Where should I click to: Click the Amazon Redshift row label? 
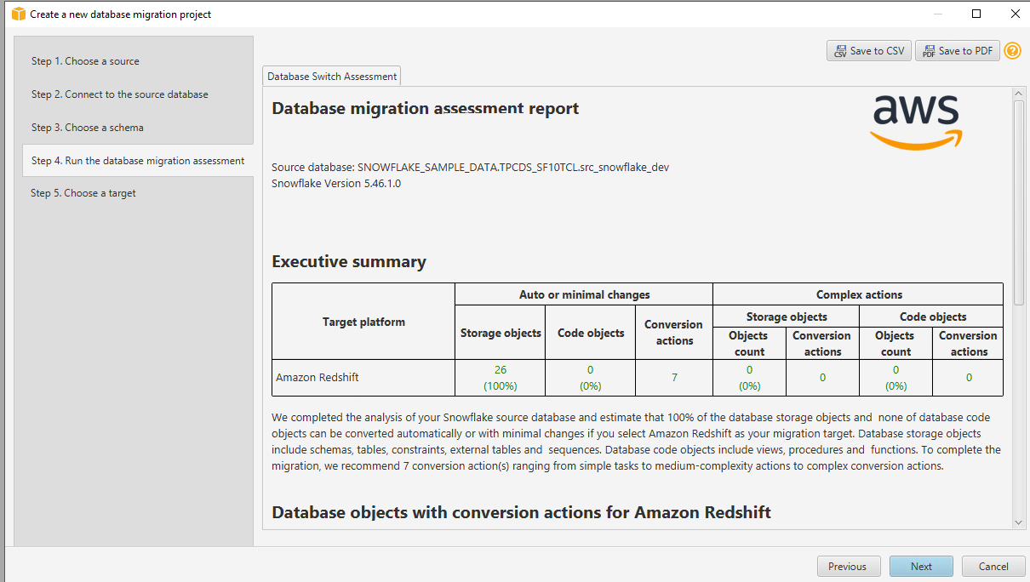pyautogui.click(x=318, y=378)
